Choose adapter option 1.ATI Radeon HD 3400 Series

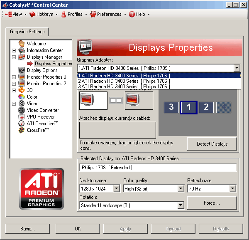[159, 75]
